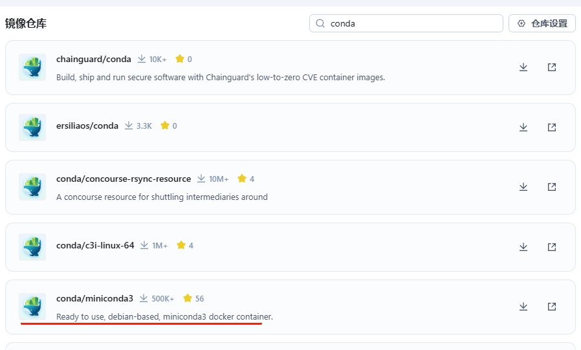Open chainguard/conda in external link icon

(552, 67)
